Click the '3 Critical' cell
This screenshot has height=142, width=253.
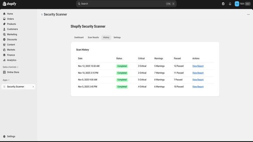pyautogui.click(x=142, y=66)
